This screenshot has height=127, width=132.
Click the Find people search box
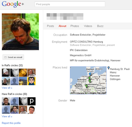click(x=70, y=4)
